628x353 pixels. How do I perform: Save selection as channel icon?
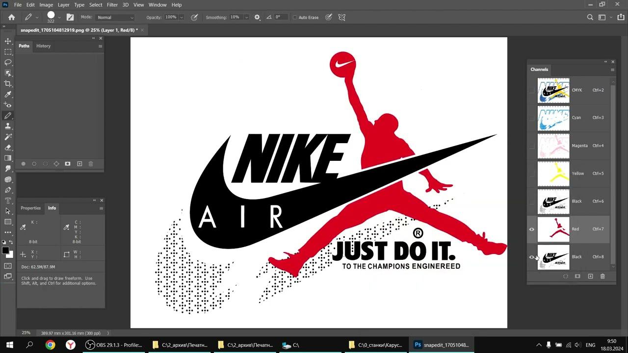577,277
